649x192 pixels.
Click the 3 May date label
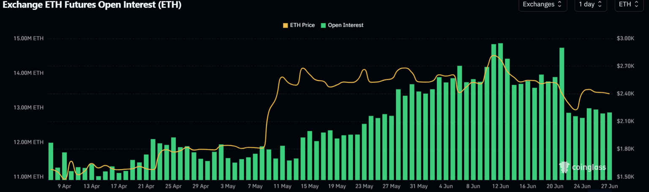(228, 186)
